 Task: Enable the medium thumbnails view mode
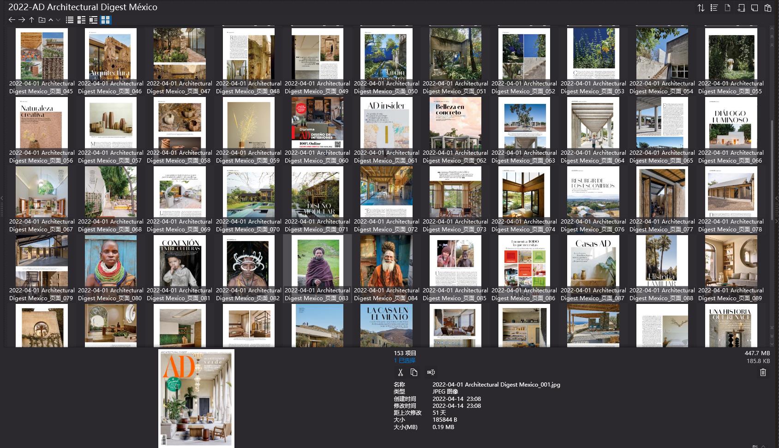pyautogui.click(x=82, y=19)
